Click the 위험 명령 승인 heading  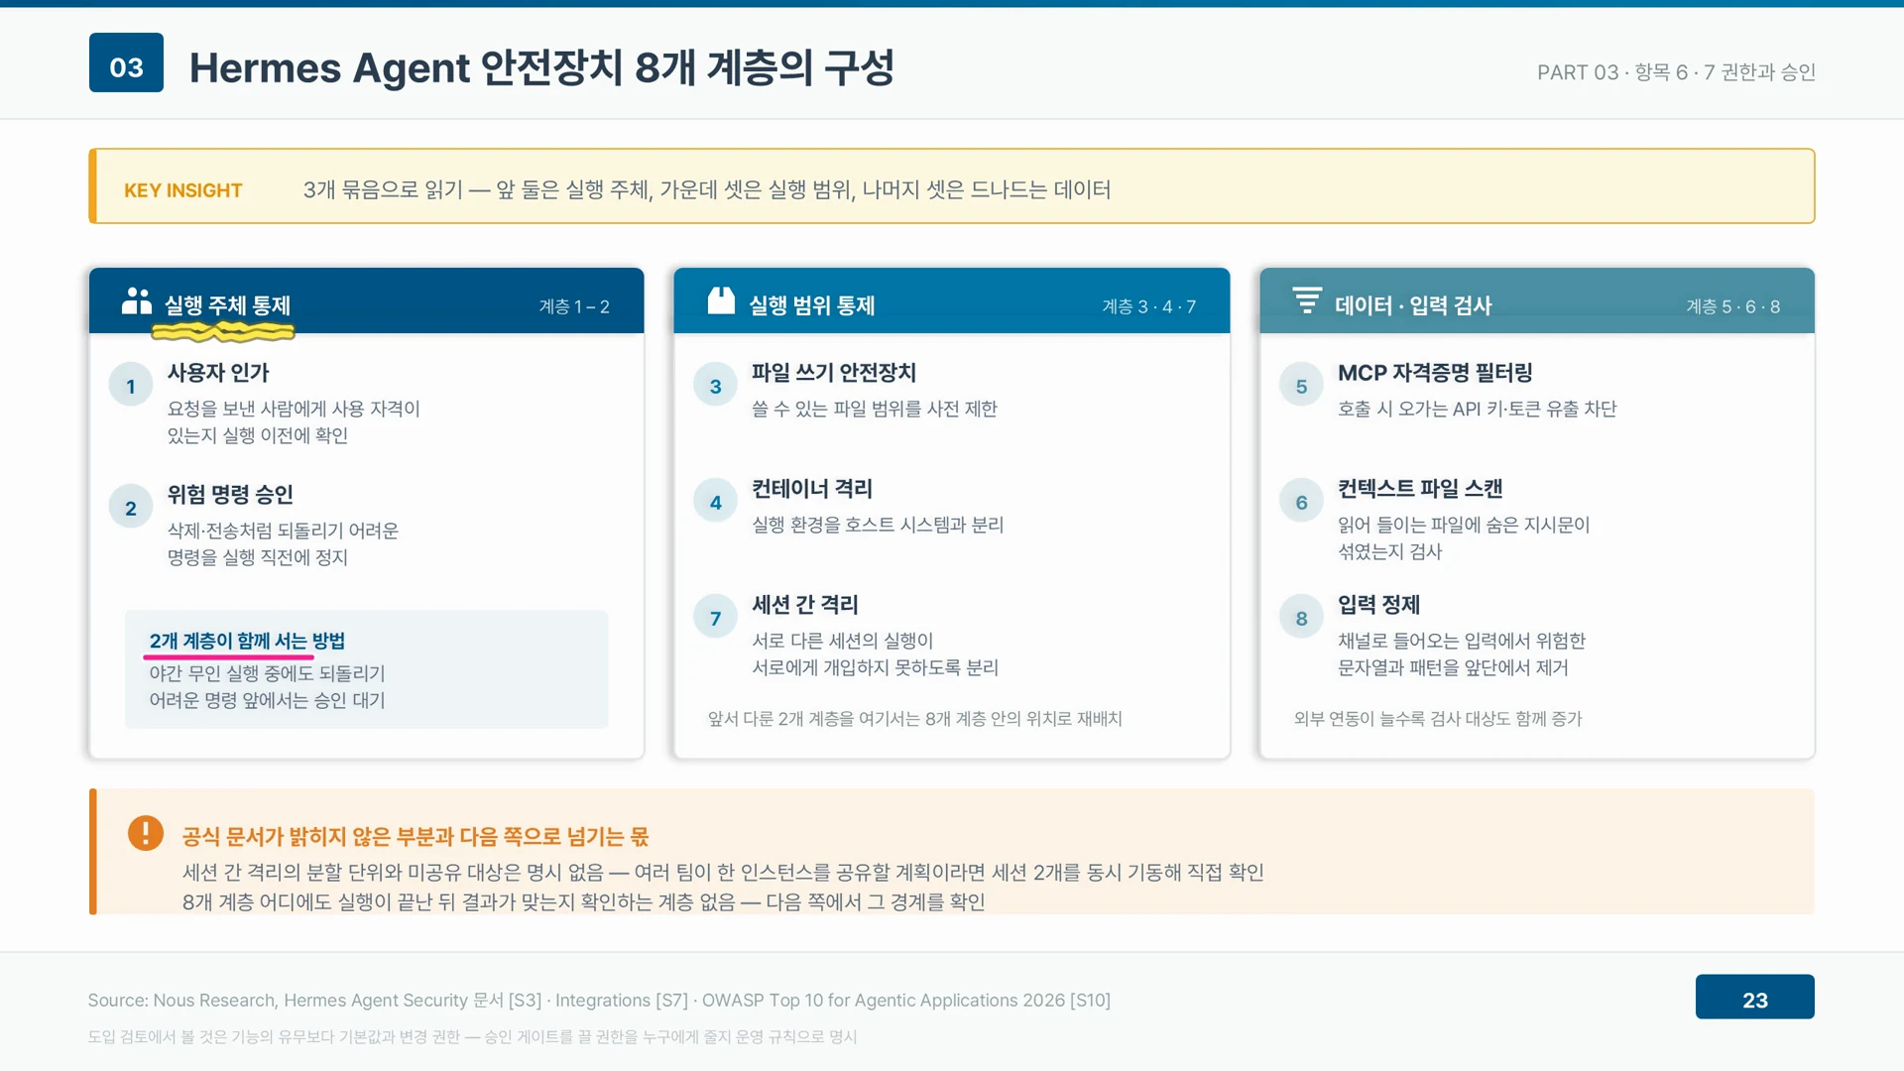click(230, 495)
